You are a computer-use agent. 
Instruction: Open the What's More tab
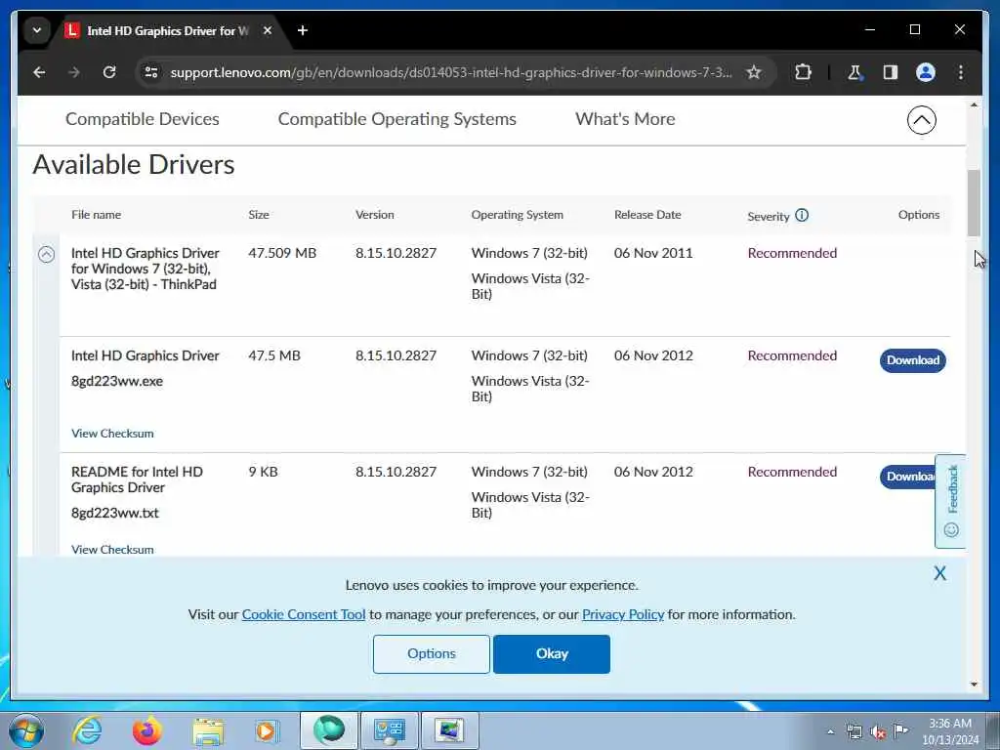click(625, 119)
